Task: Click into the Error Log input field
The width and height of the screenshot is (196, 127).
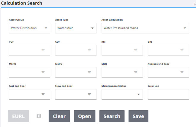Action: (168, 94)
